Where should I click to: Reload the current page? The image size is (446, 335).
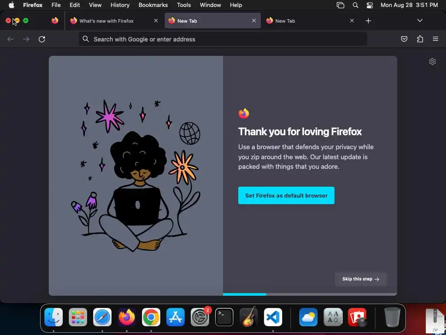pyautogui.click(x=42, y=39)
